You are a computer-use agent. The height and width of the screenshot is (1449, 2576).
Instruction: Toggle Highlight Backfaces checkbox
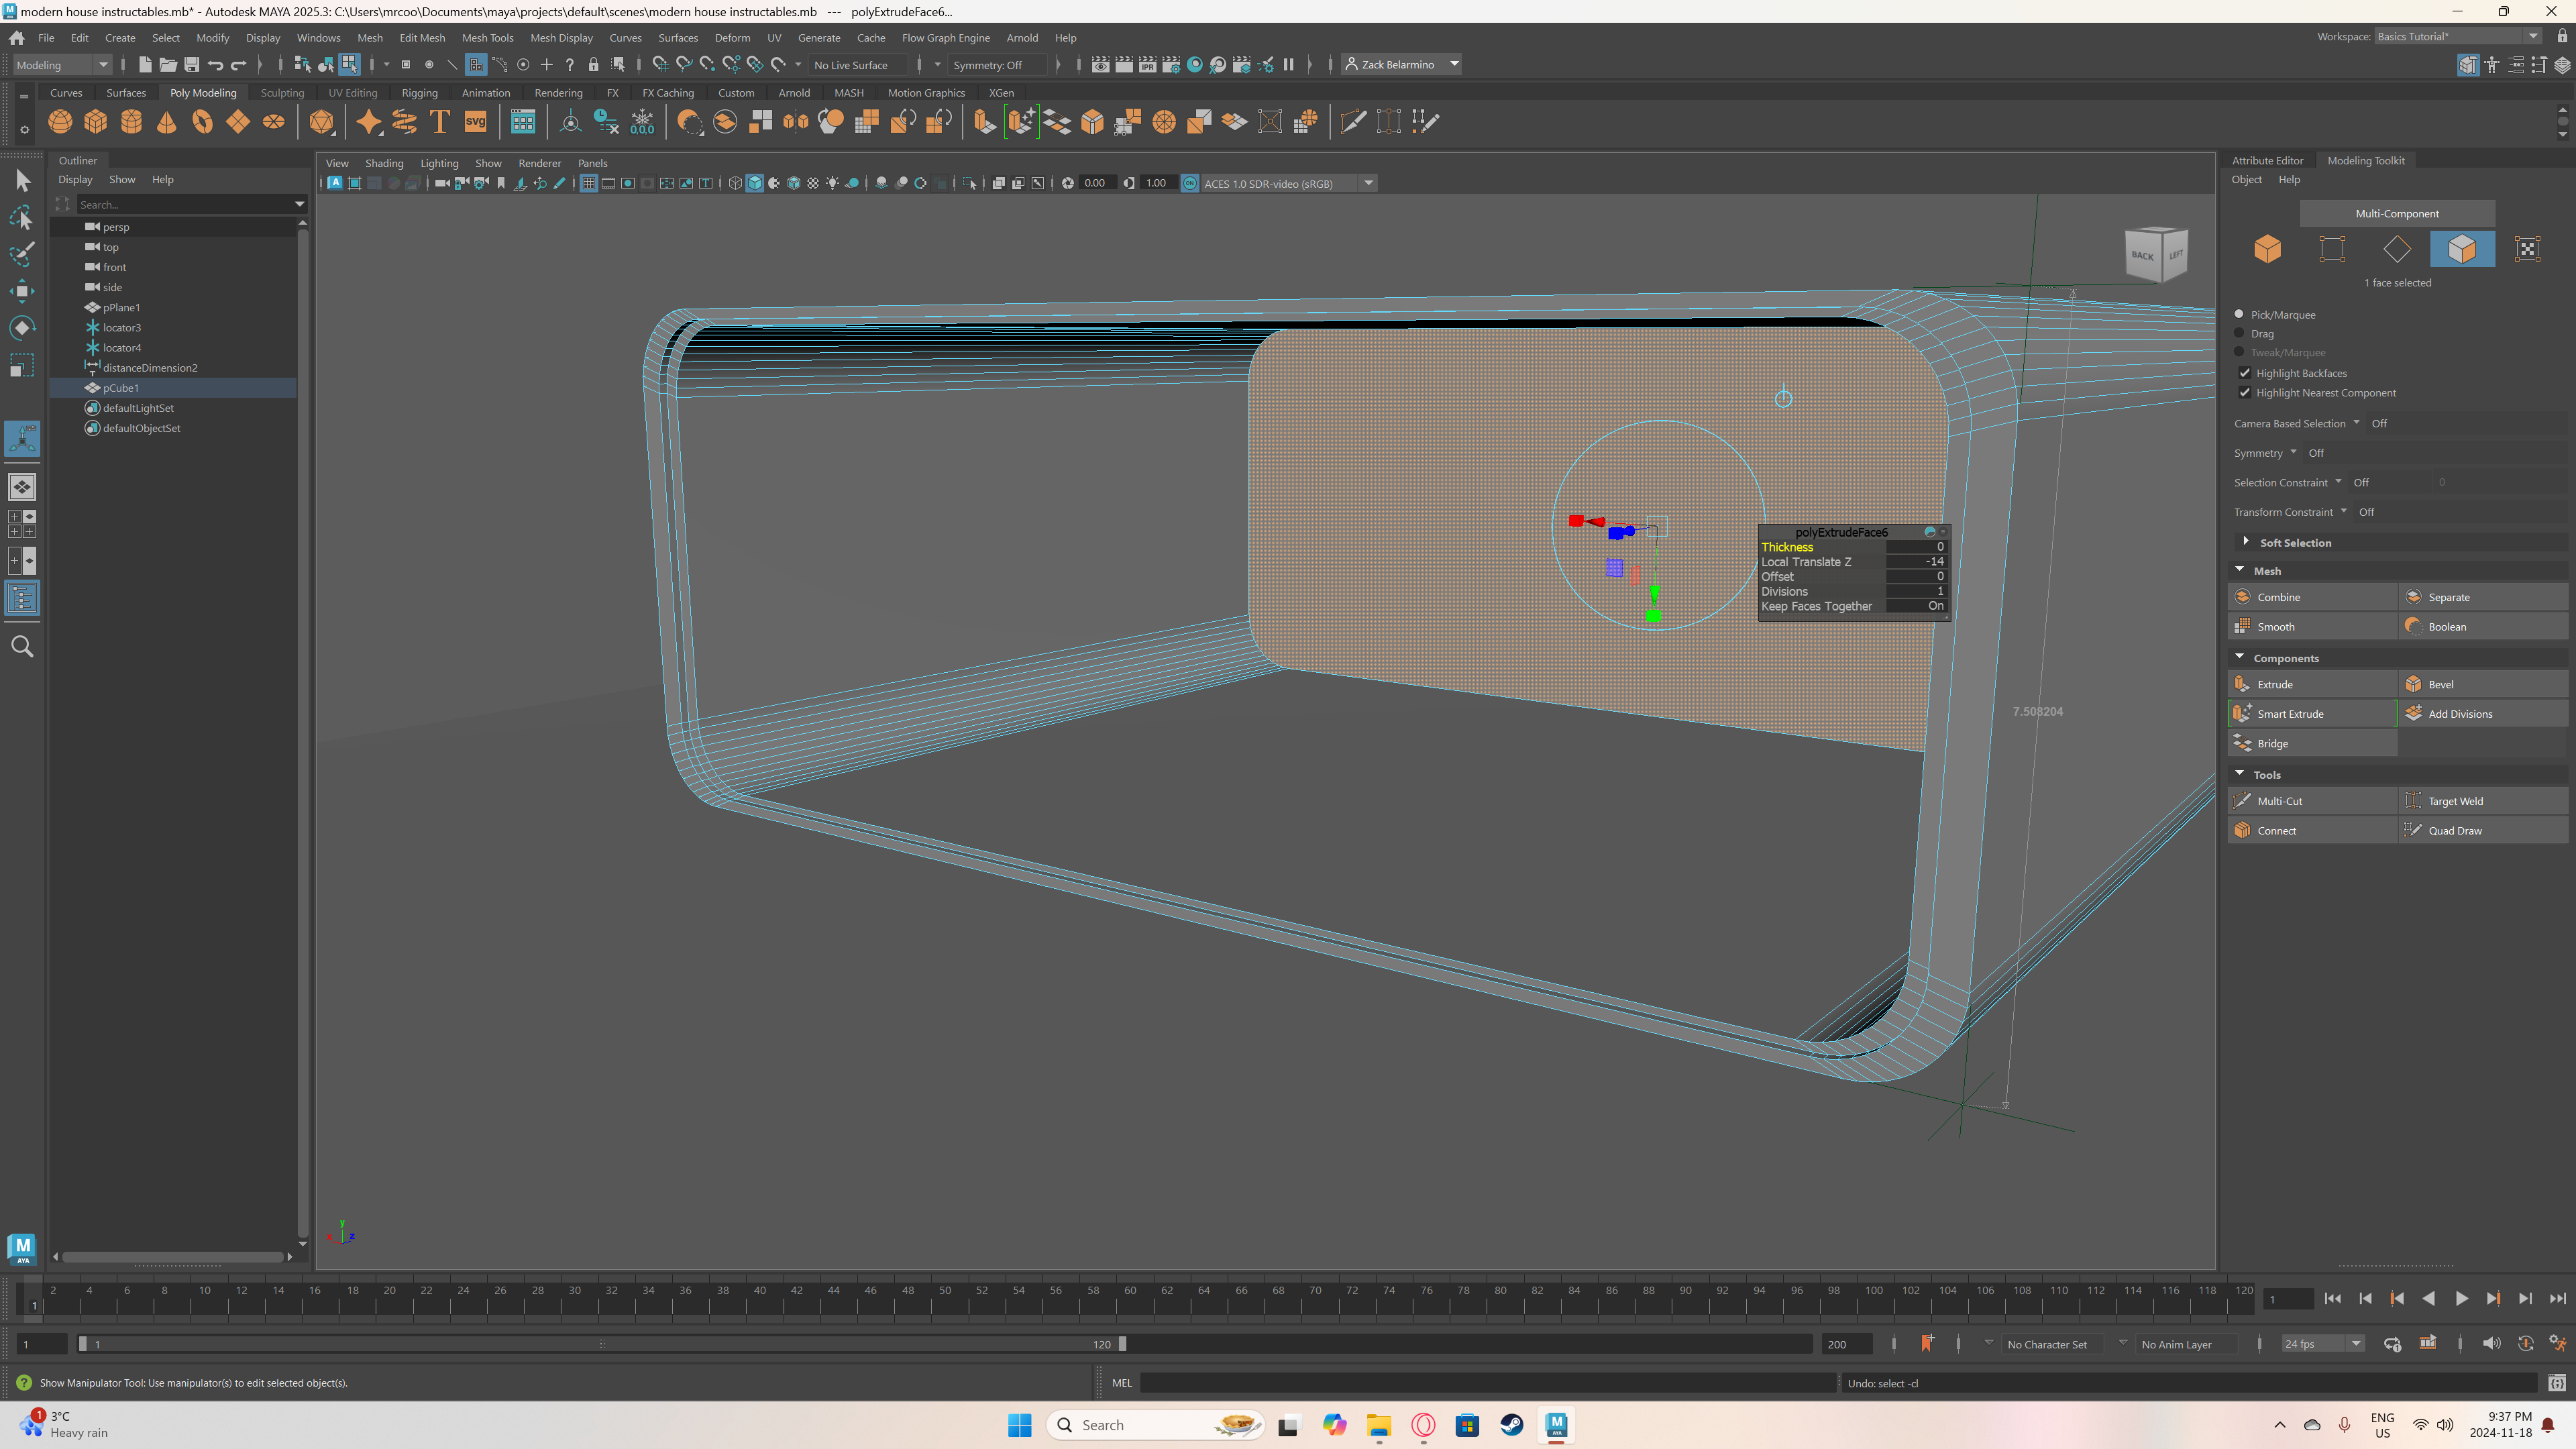pyautogui.click(x=2245, y=373)
